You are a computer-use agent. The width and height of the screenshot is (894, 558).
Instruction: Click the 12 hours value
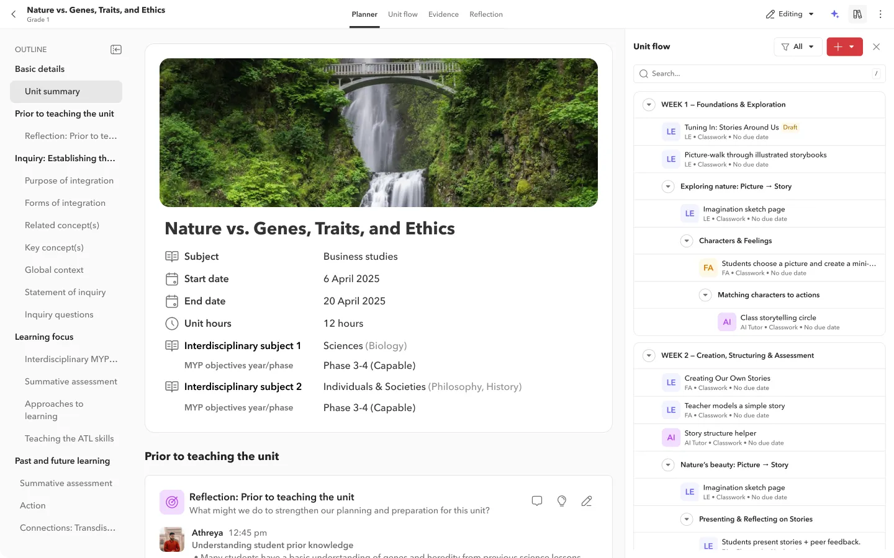[x=343, y=324]
